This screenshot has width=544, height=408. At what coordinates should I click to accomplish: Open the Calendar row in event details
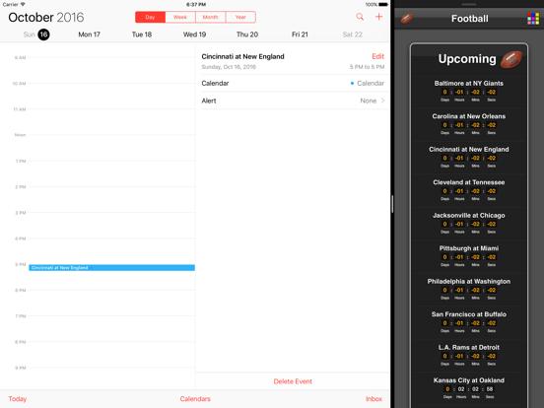pos(293,83)
